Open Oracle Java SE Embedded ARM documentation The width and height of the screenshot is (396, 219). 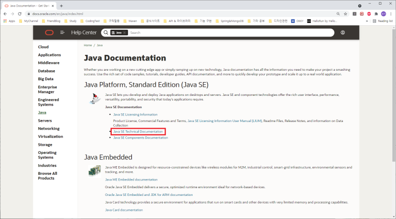click(149, 195)
